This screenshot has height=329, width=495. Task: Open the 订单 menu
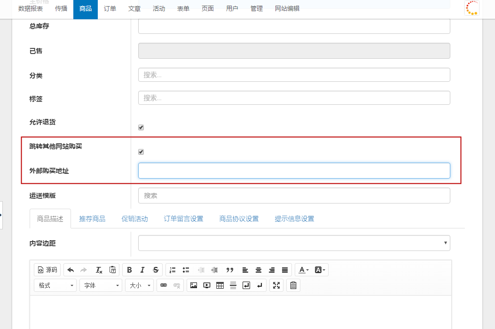tap(110, 8)
